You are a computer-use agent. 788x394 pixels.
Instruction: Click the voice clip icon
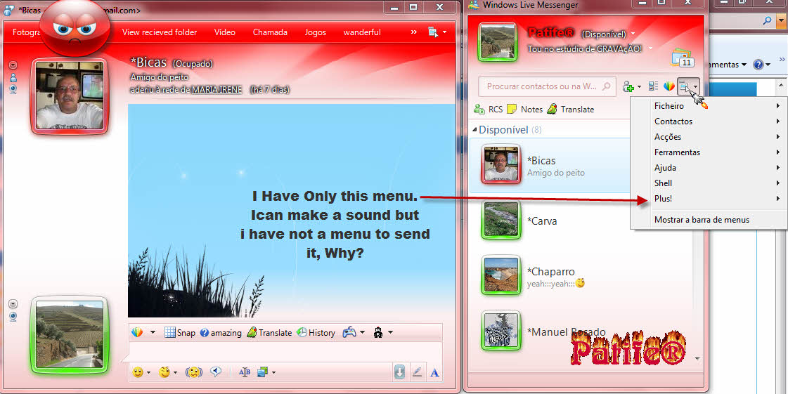coord(217,372)
